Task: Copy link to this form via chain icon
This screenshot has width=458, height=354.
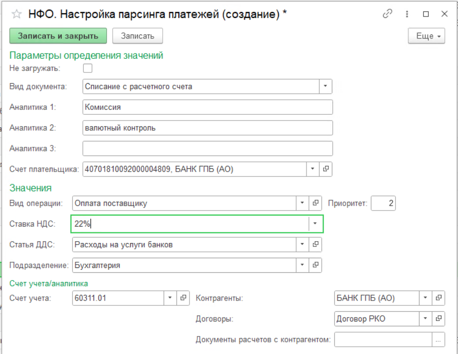Action: click(388, 14)
